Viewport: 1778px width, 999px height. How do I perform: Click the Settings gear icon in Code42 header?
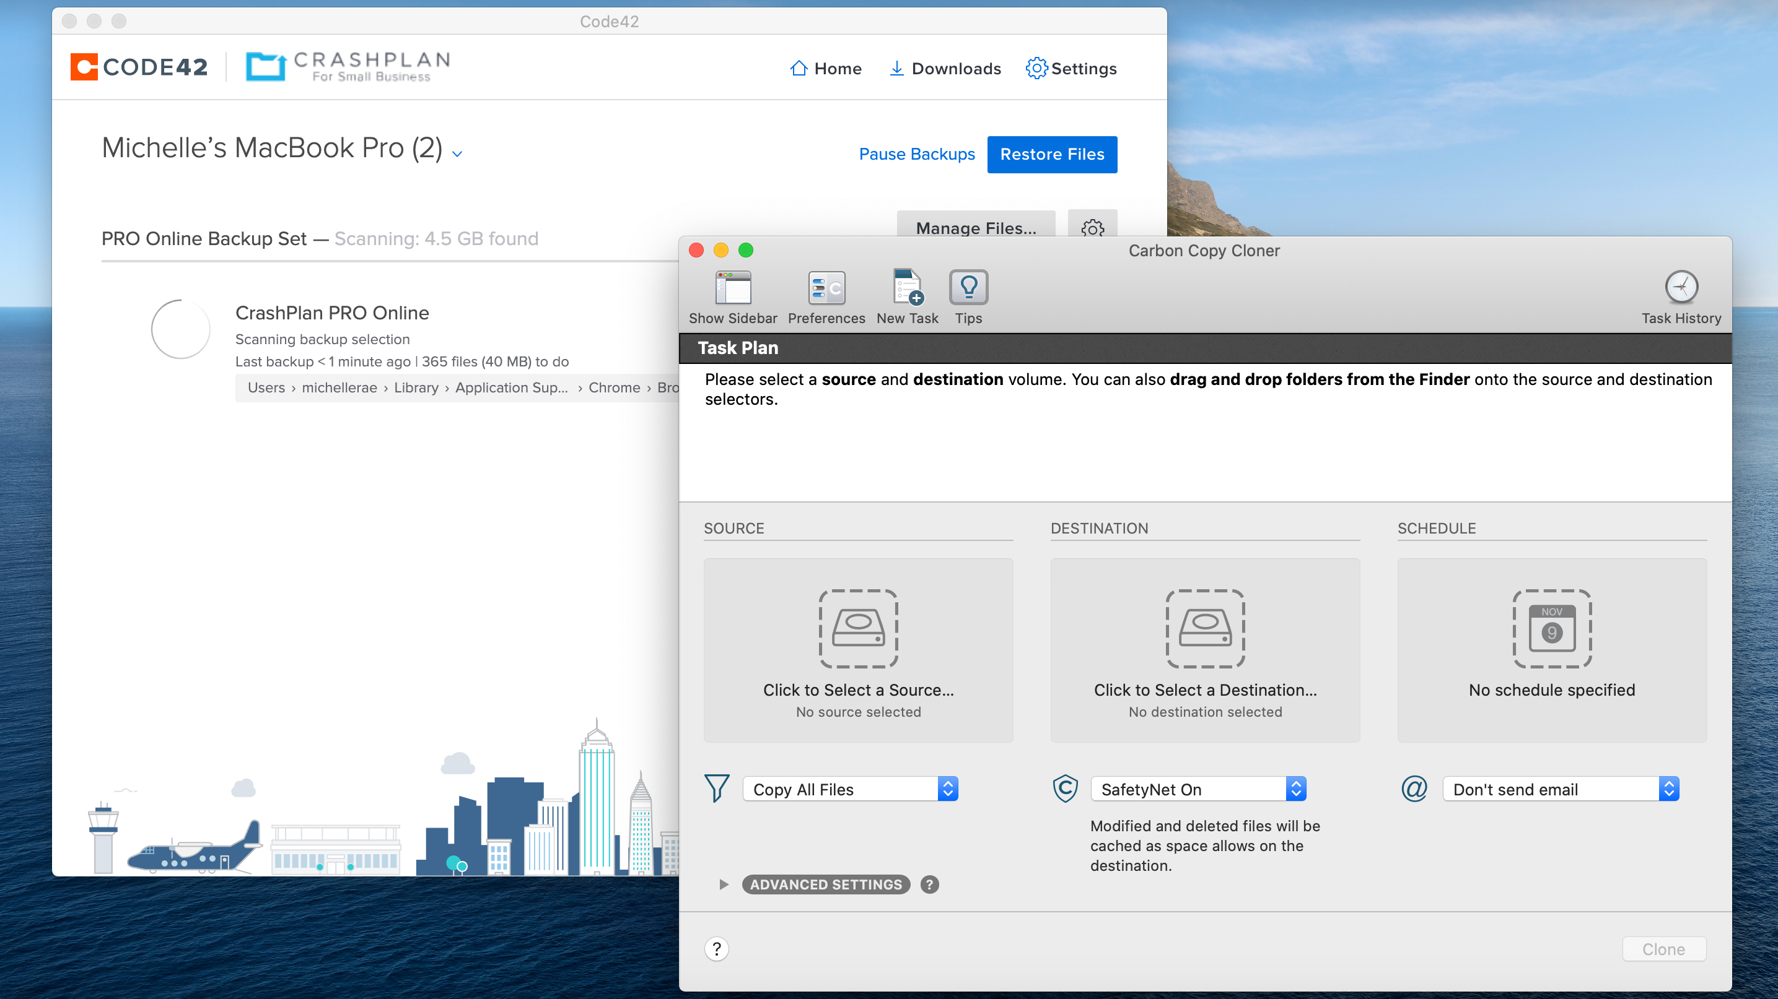[x=1036, y=68]
